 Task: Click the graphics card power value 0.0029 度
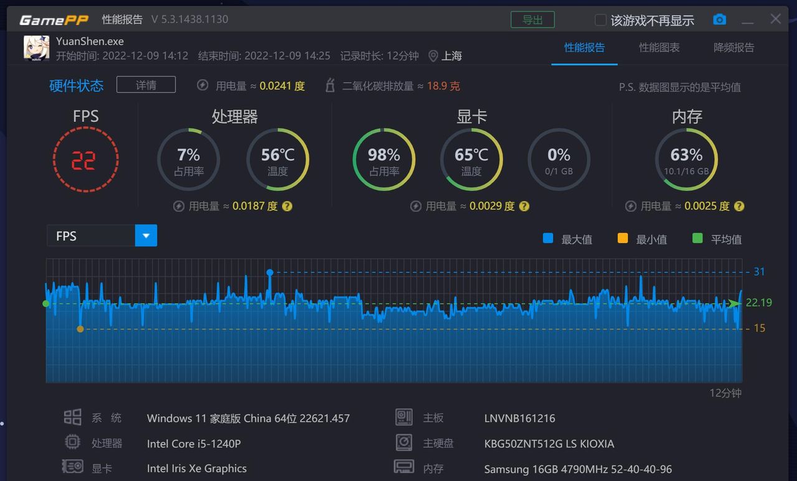tap(493, 206)
